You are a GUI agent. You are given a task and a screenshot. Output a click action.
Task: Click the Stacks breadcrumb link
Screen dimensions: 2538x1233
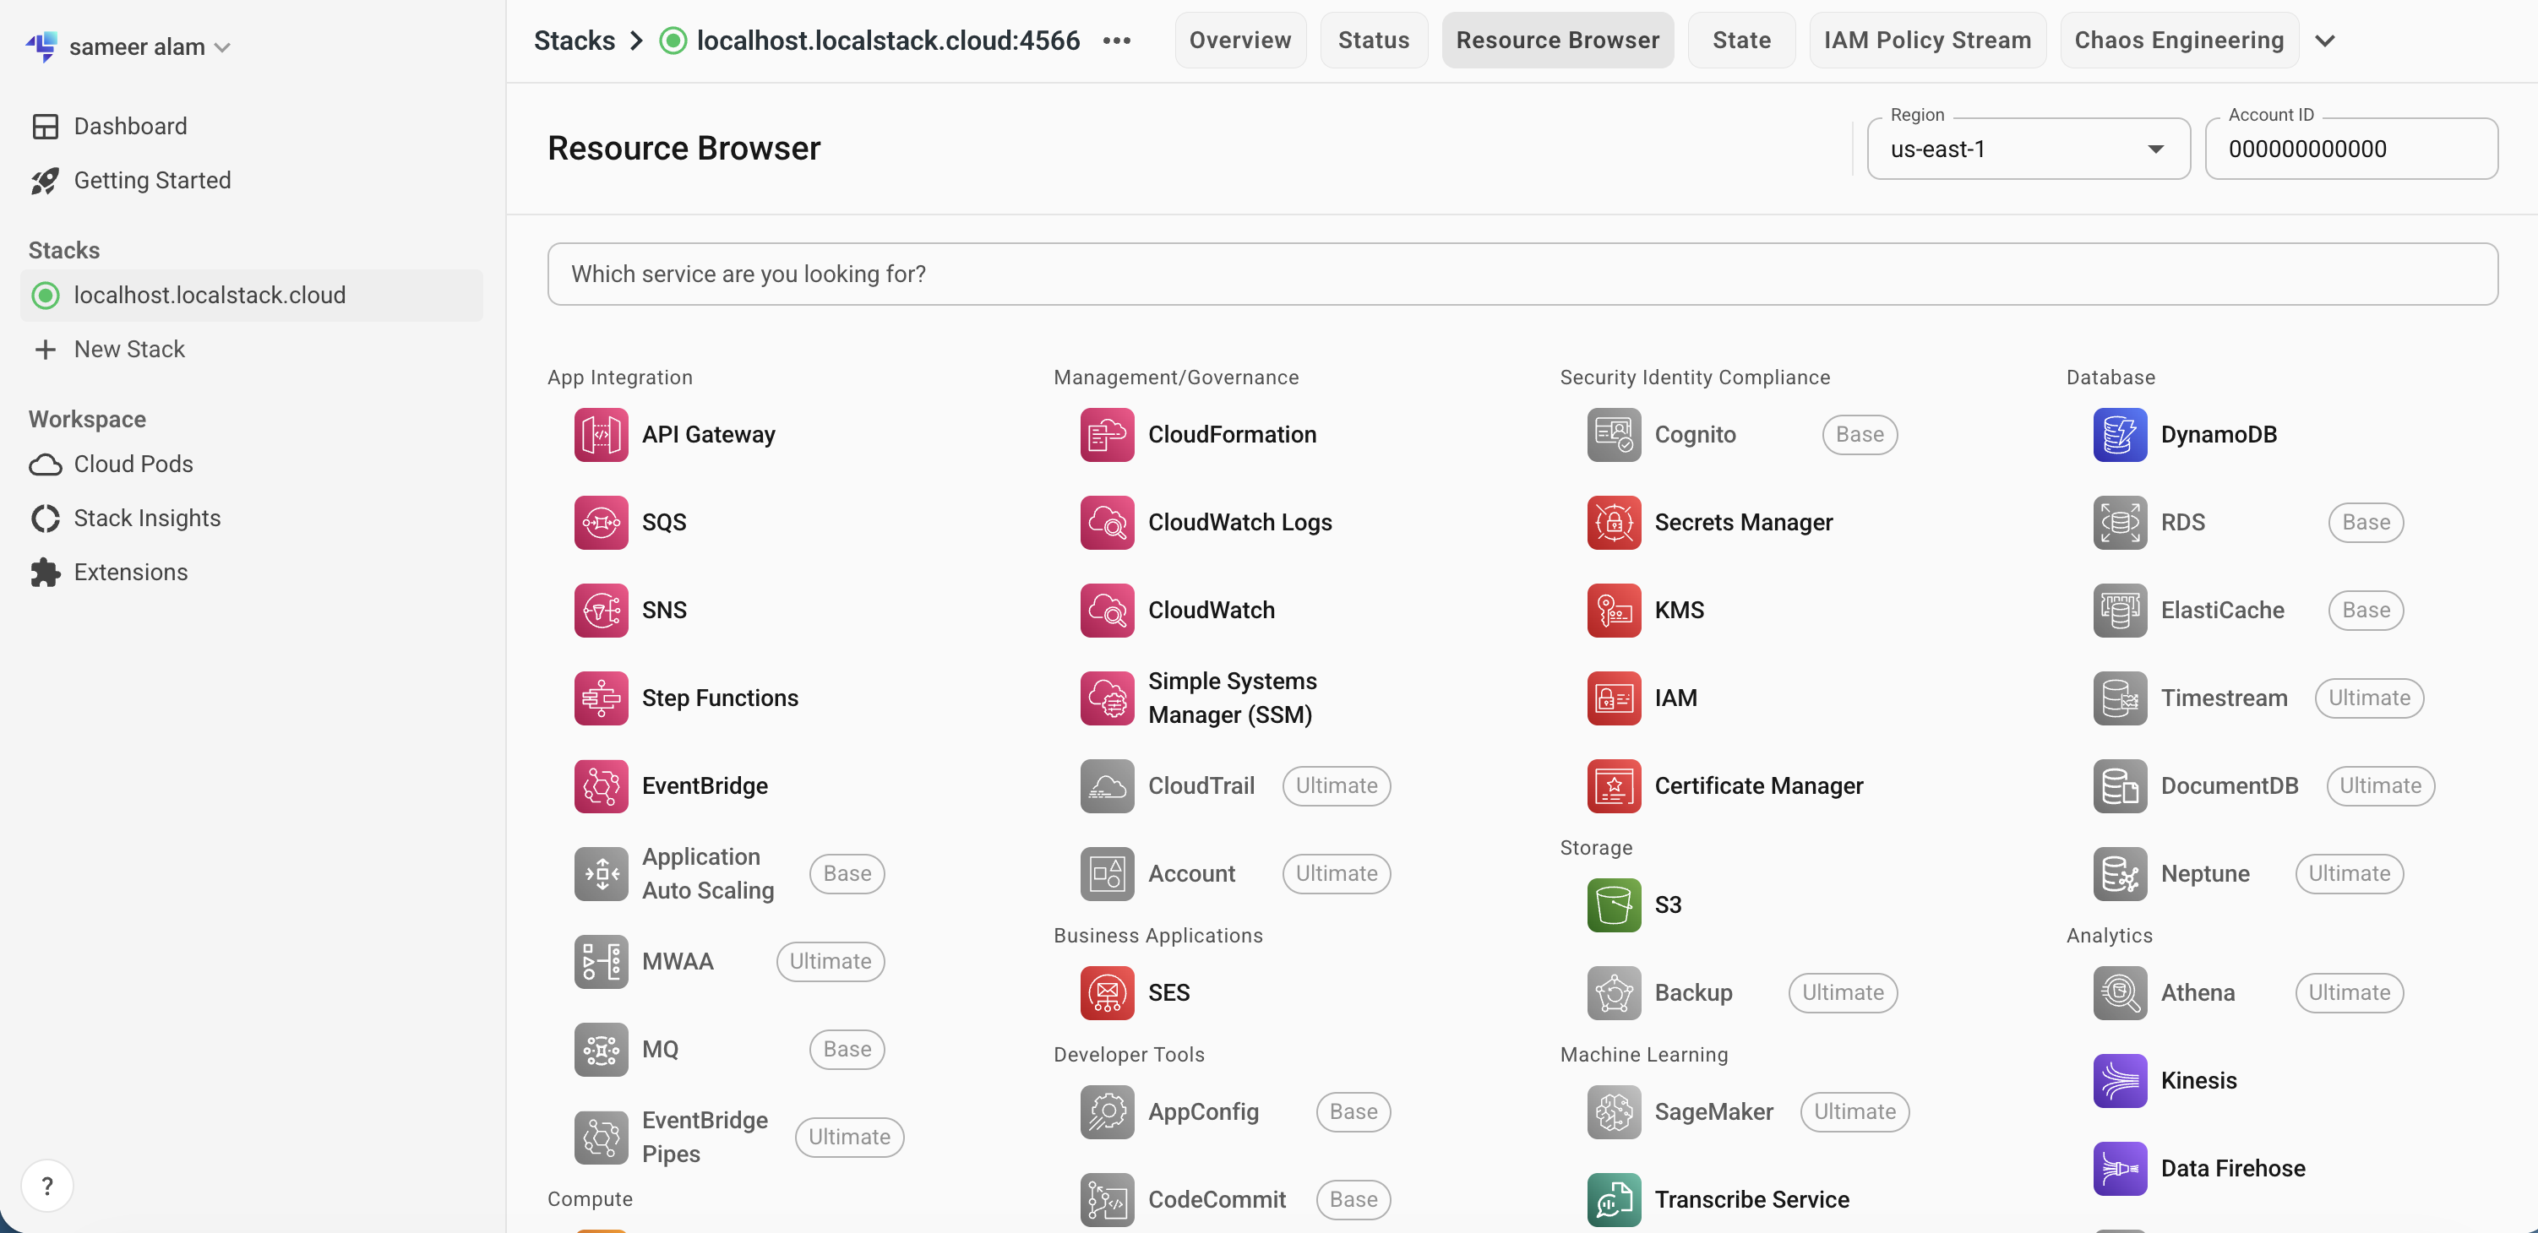click(x=575, y=41)
